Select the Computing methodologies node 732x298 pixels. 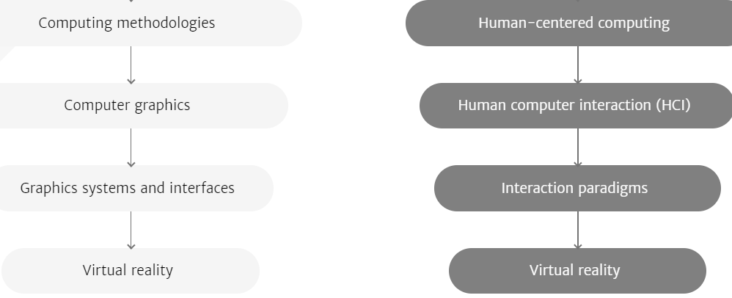[151, 23]
